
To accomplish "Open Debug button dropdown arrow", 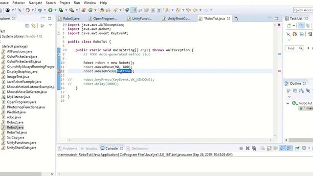I will click(45, 10).
